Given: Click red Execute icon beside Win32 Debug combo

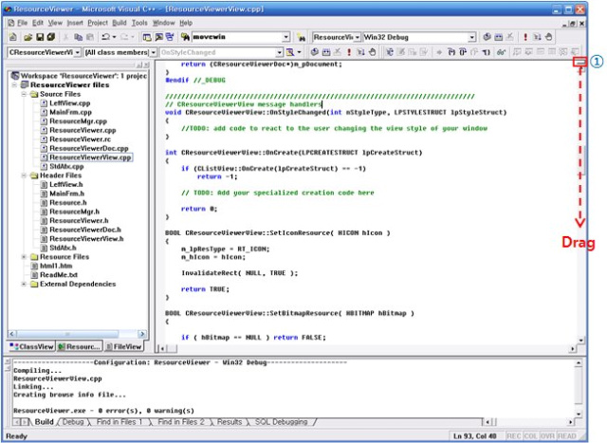Looking at the screenshot, I should click(525, 37).
